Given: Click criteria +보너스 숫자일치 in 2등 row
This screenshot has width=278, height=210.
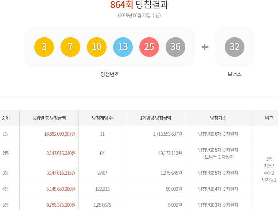Looking at the screenshot, I should pyautogui.click(x=218, y=157).
